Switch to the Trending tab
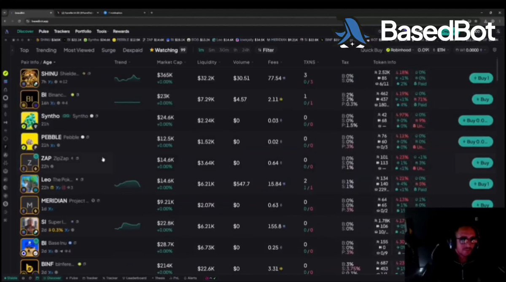 (x=46, y=50)
